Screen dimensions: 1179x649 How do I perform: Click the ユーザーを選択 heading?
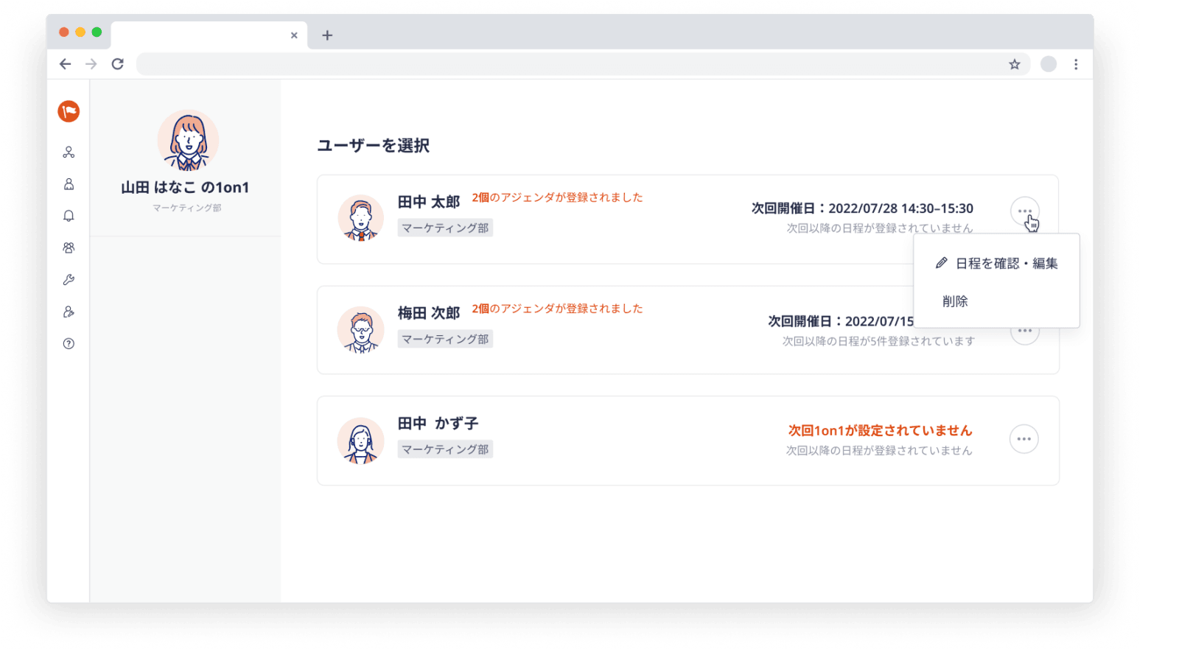pyautogui.click(x=374, y=146)
